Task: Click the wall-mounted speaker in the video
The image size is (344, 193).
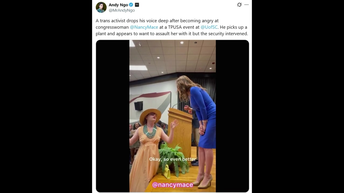Action: click(x=139, y=106)
